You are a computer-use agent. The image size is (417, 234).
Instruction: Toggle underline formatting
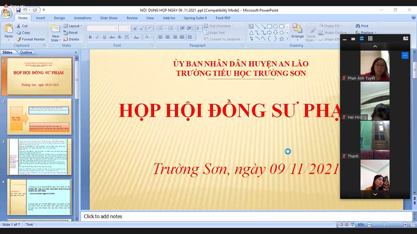click(104, 37)
